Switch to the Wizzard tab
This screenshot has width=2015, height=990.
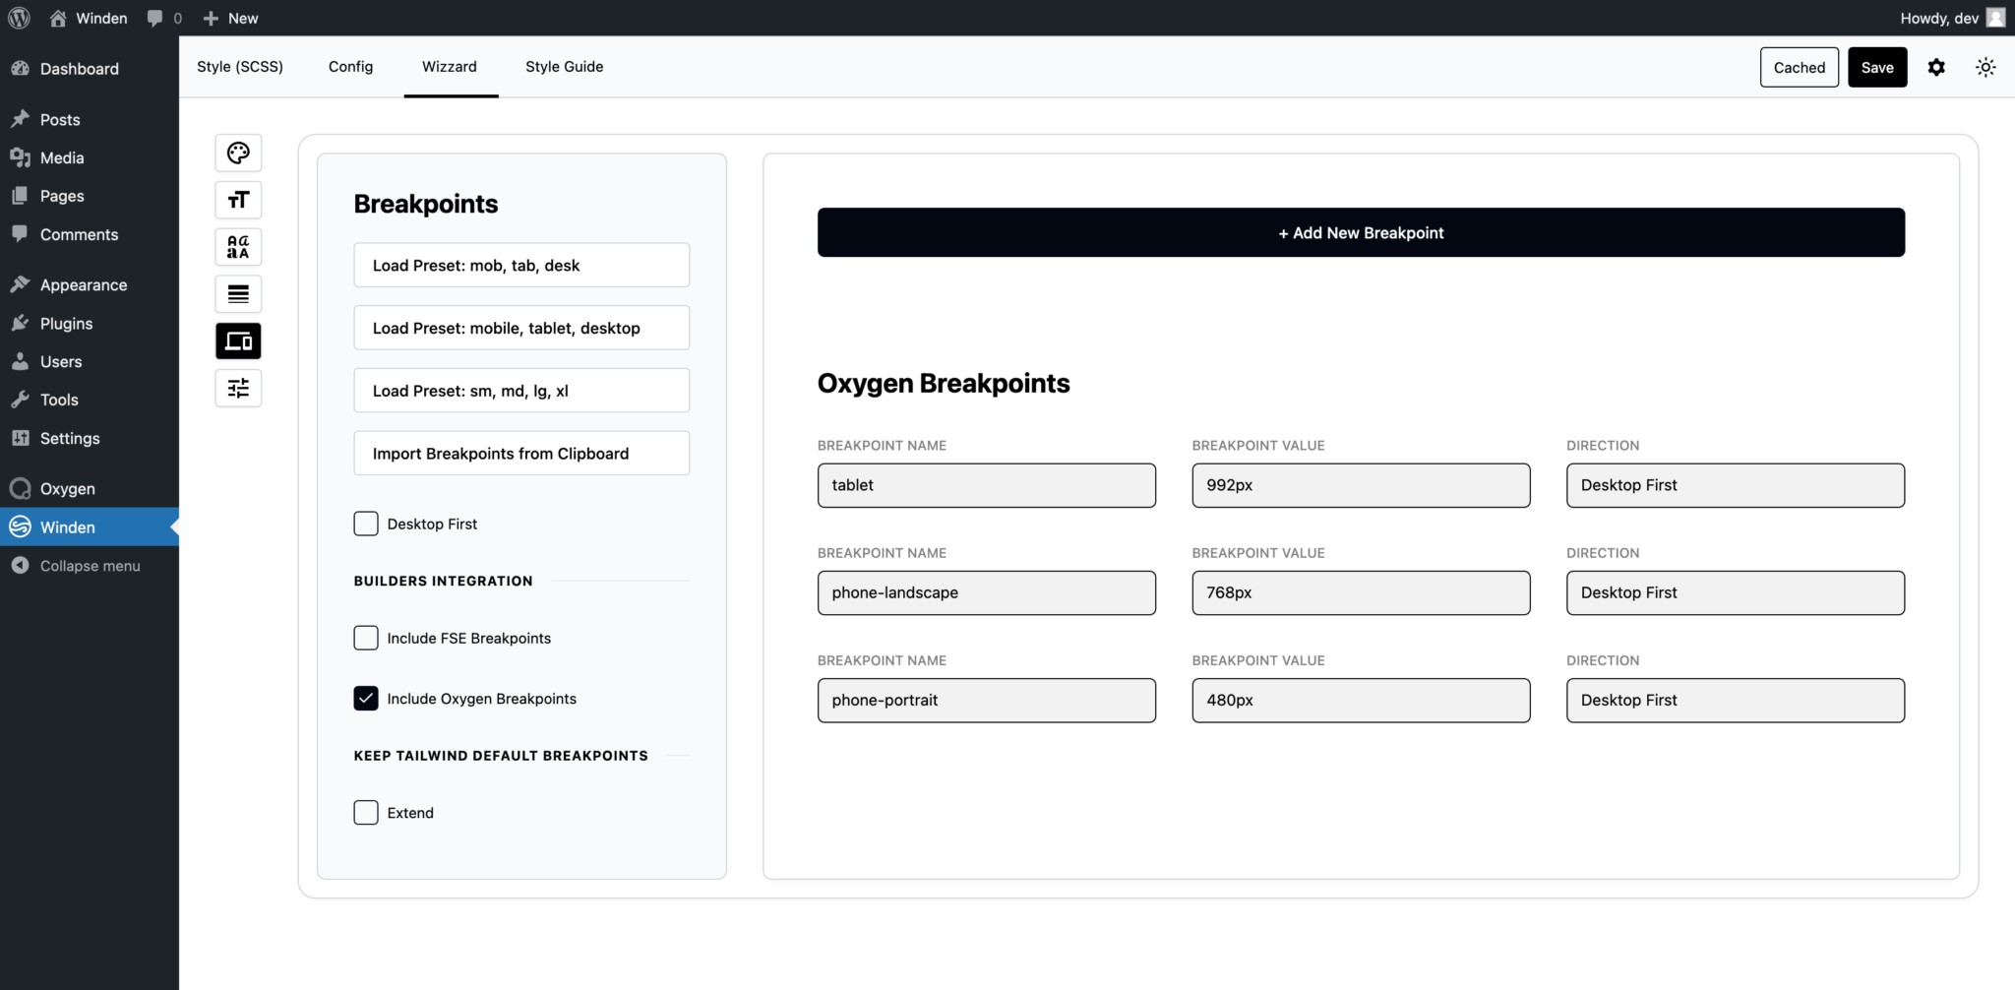pos(450,67)
